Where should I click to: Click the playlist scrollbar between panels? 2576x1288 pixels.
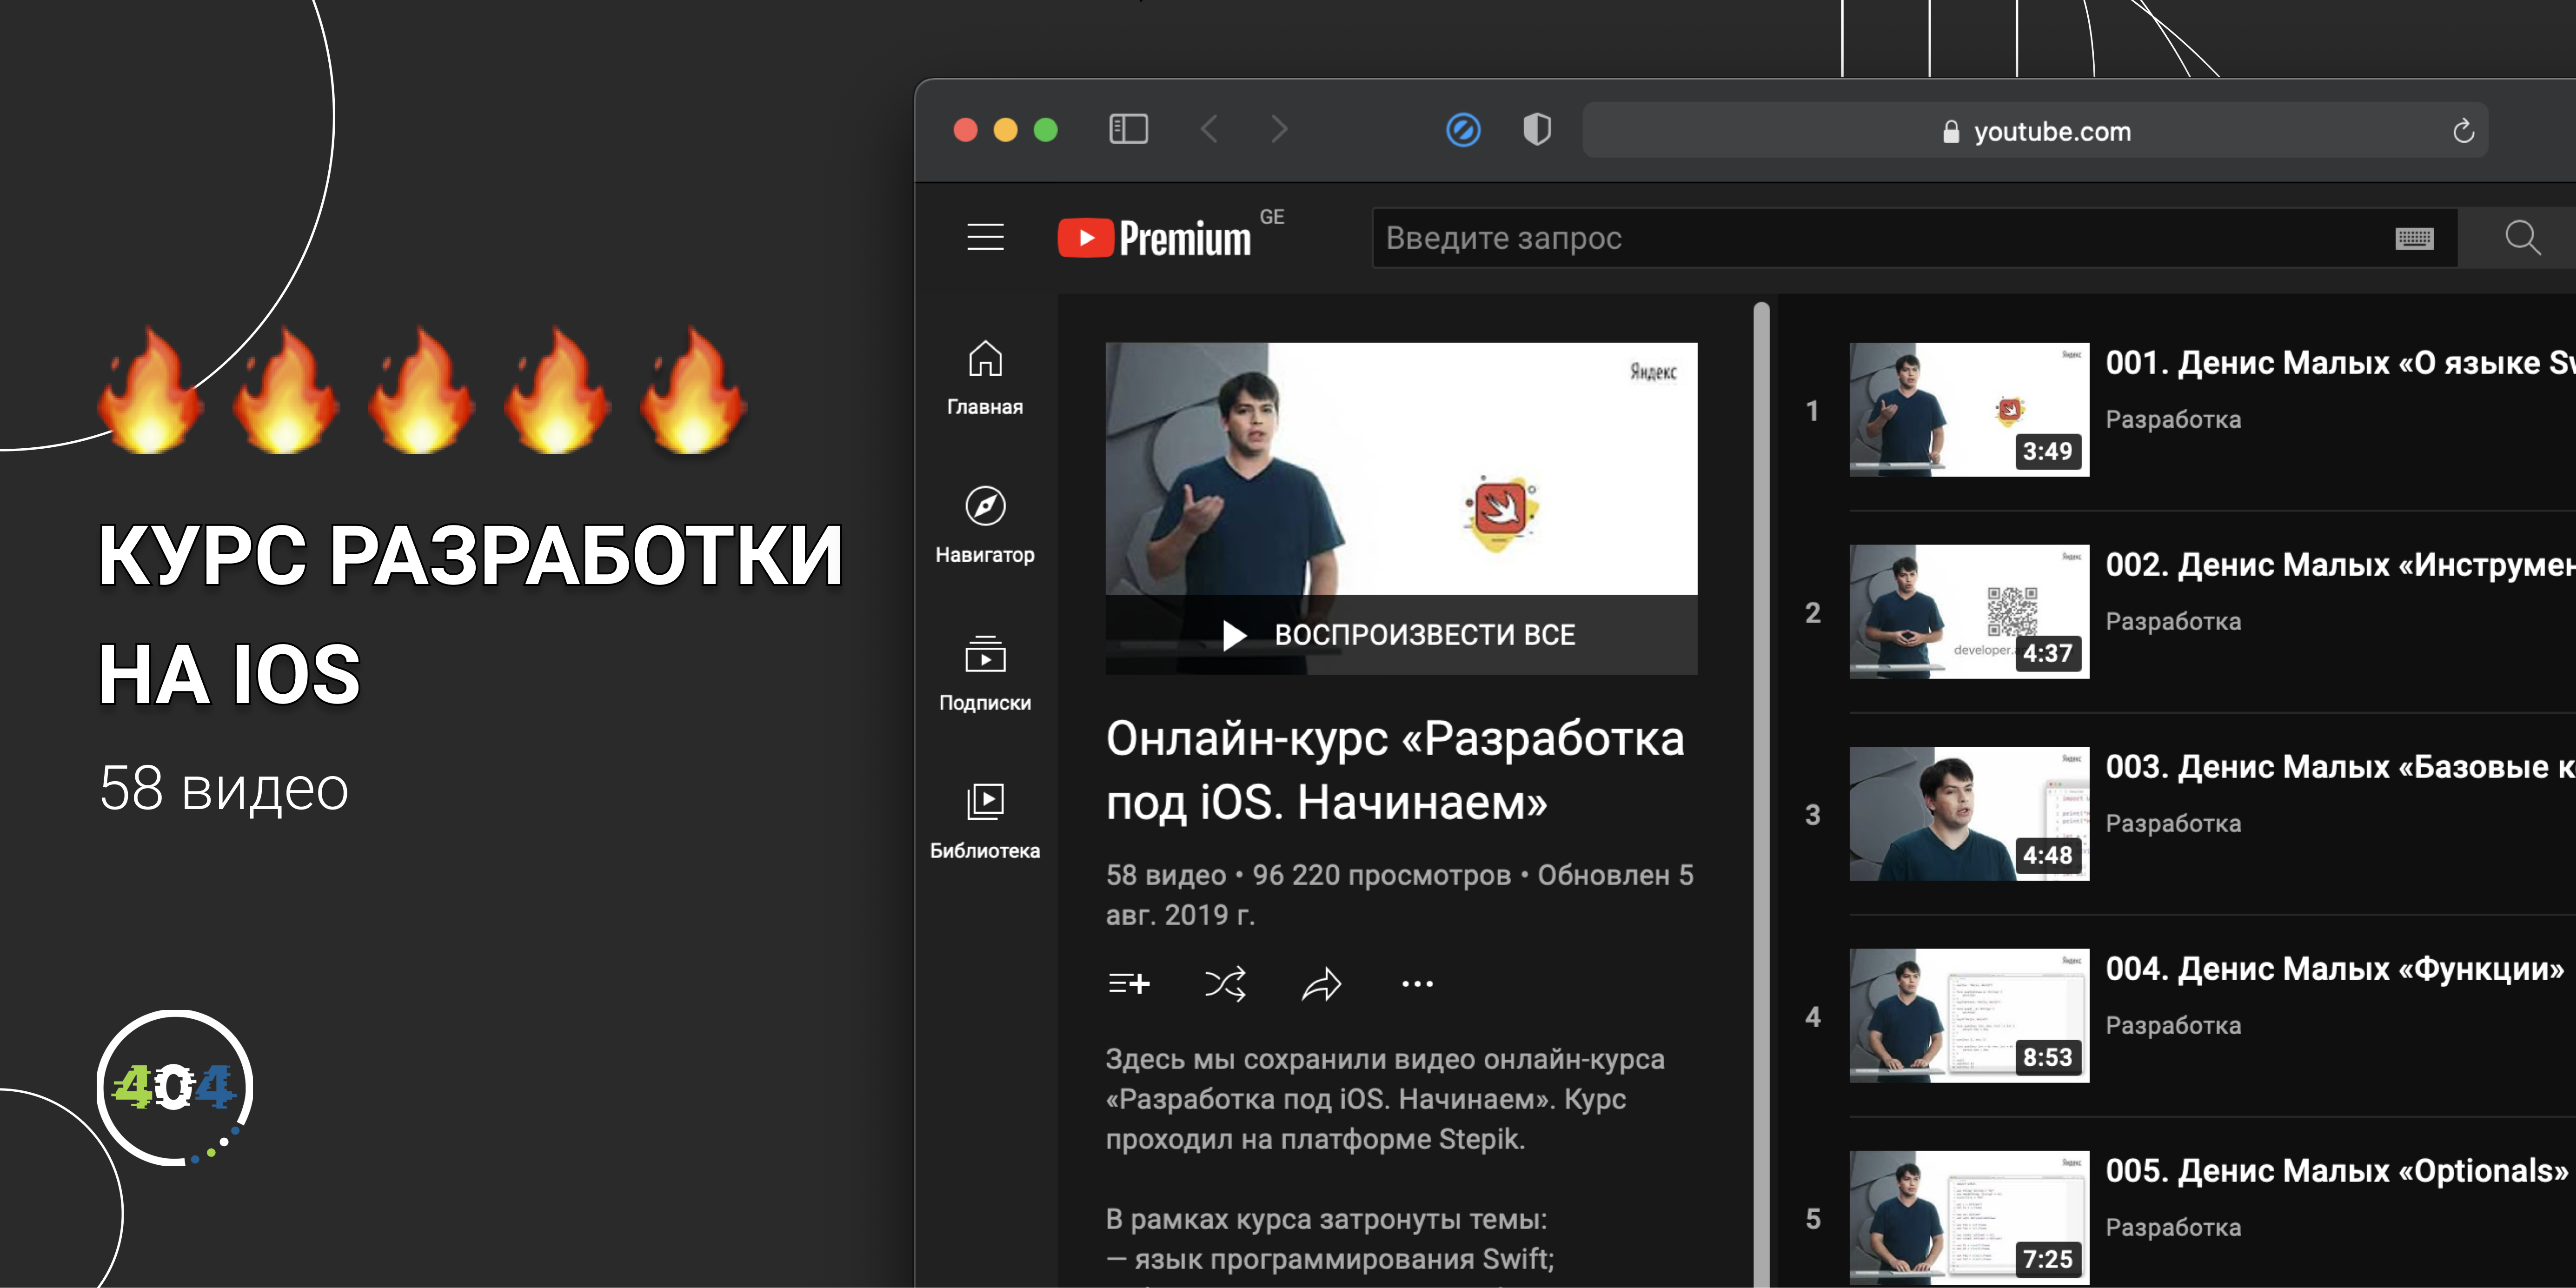tap(1761, 794)
